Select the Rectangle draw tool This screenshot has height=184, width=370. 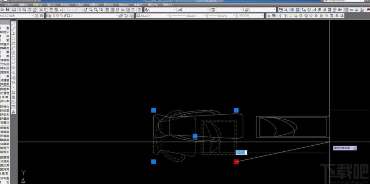(14, 43)
